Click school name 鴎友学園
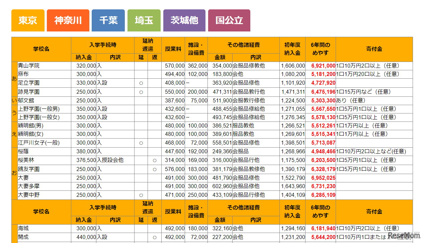Viewport: 425px width, 243px height. 29,169
